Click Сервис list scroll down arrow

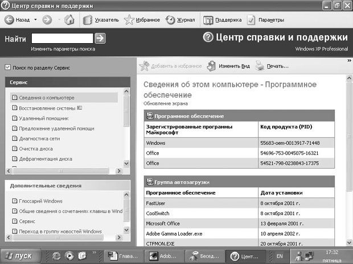coord(126,164)
